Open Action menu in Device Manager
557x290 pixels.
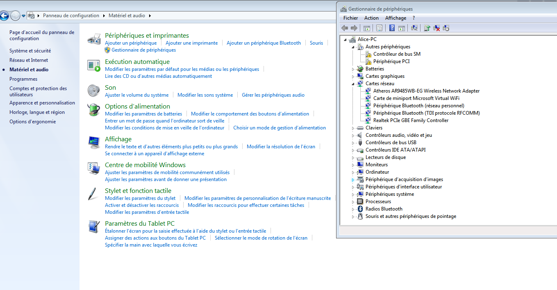371,18
